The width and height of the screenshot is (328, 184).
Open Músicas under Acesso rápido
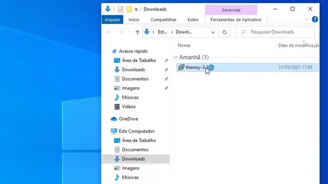point(130,97)
